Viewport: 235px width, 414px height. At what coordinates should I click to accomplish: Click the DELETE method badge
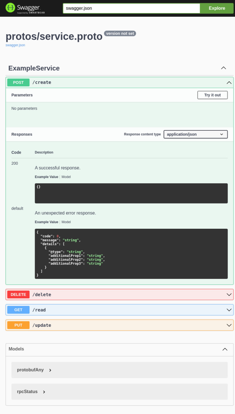click(19, 294)
